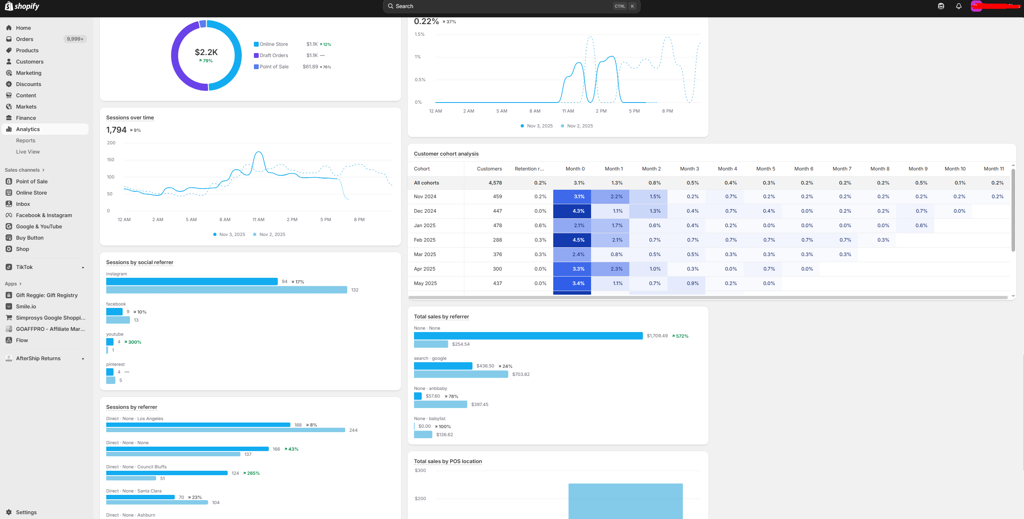Open the Sessions over time report title
This screenshot has width=1024, height=519.
(130, 117)
